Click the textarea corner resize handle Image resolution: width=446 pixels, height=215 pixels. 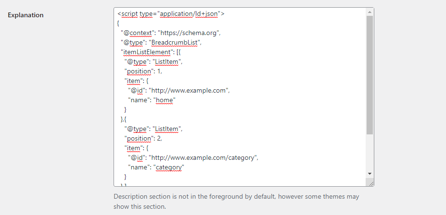pos(370,183)
